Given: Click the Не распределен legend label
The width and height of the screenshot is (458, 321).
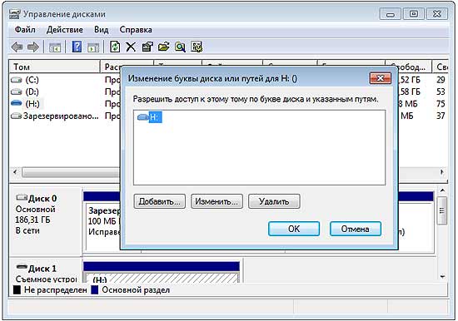Looking at the screenshot, I should (56, 290).
